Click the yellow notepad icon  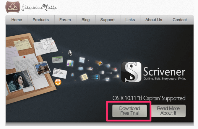pos(84,77)
